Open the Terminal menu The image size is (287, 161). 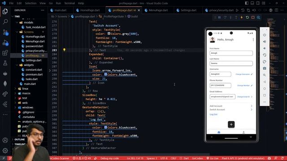point(70,3)
